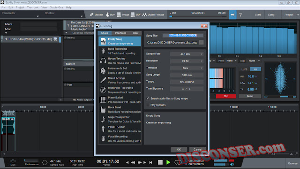Click the Update toolbar icon
Screen dimensions: 300x169
[92, 15]
